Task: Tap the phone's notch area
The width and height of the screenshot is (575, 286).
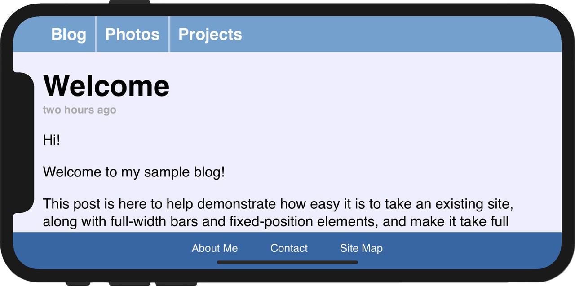Action: [23, 142]
